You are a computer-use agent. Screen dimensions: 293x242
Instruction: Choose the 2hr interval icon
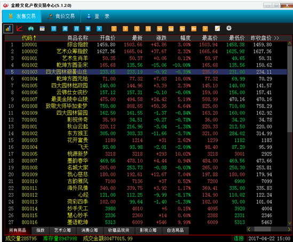[x=182, y=29]
